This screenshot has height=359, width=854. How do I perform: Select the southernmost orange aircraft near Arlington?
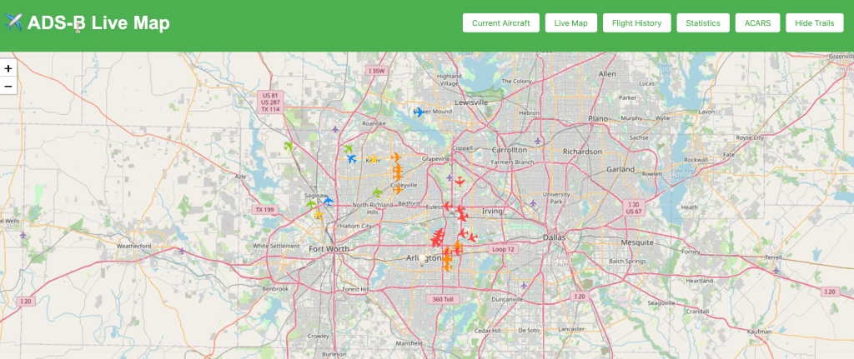point(447,267)
